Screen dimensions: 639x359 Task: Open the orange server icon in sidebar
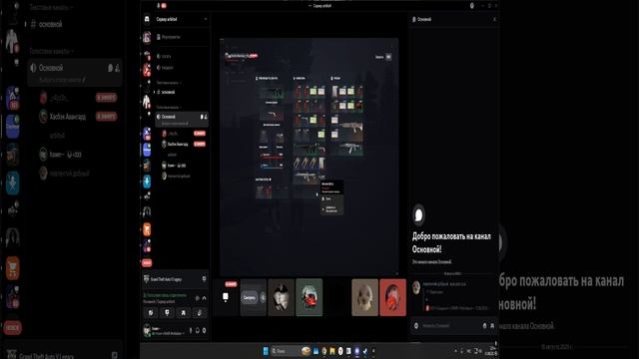pyautogui.click(x=147, y=229)
